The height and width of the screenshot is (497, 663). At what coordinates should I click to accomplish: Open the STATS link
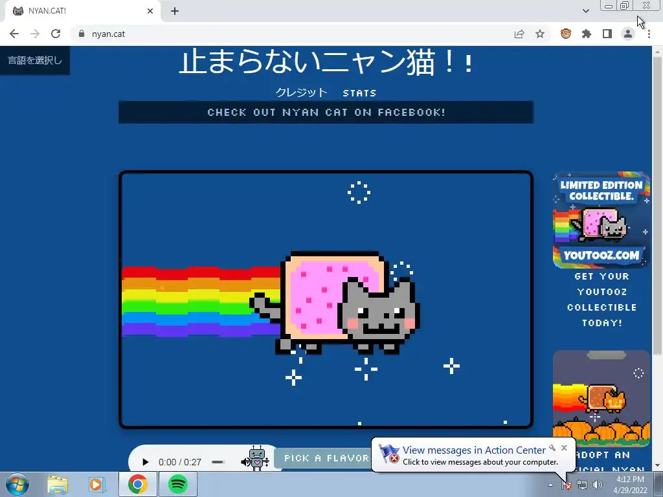click(x=359, y=93)
